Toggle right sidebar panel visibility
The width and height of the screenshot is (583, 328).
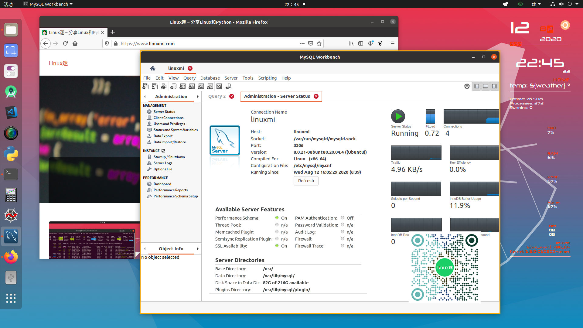coord(495,86)
